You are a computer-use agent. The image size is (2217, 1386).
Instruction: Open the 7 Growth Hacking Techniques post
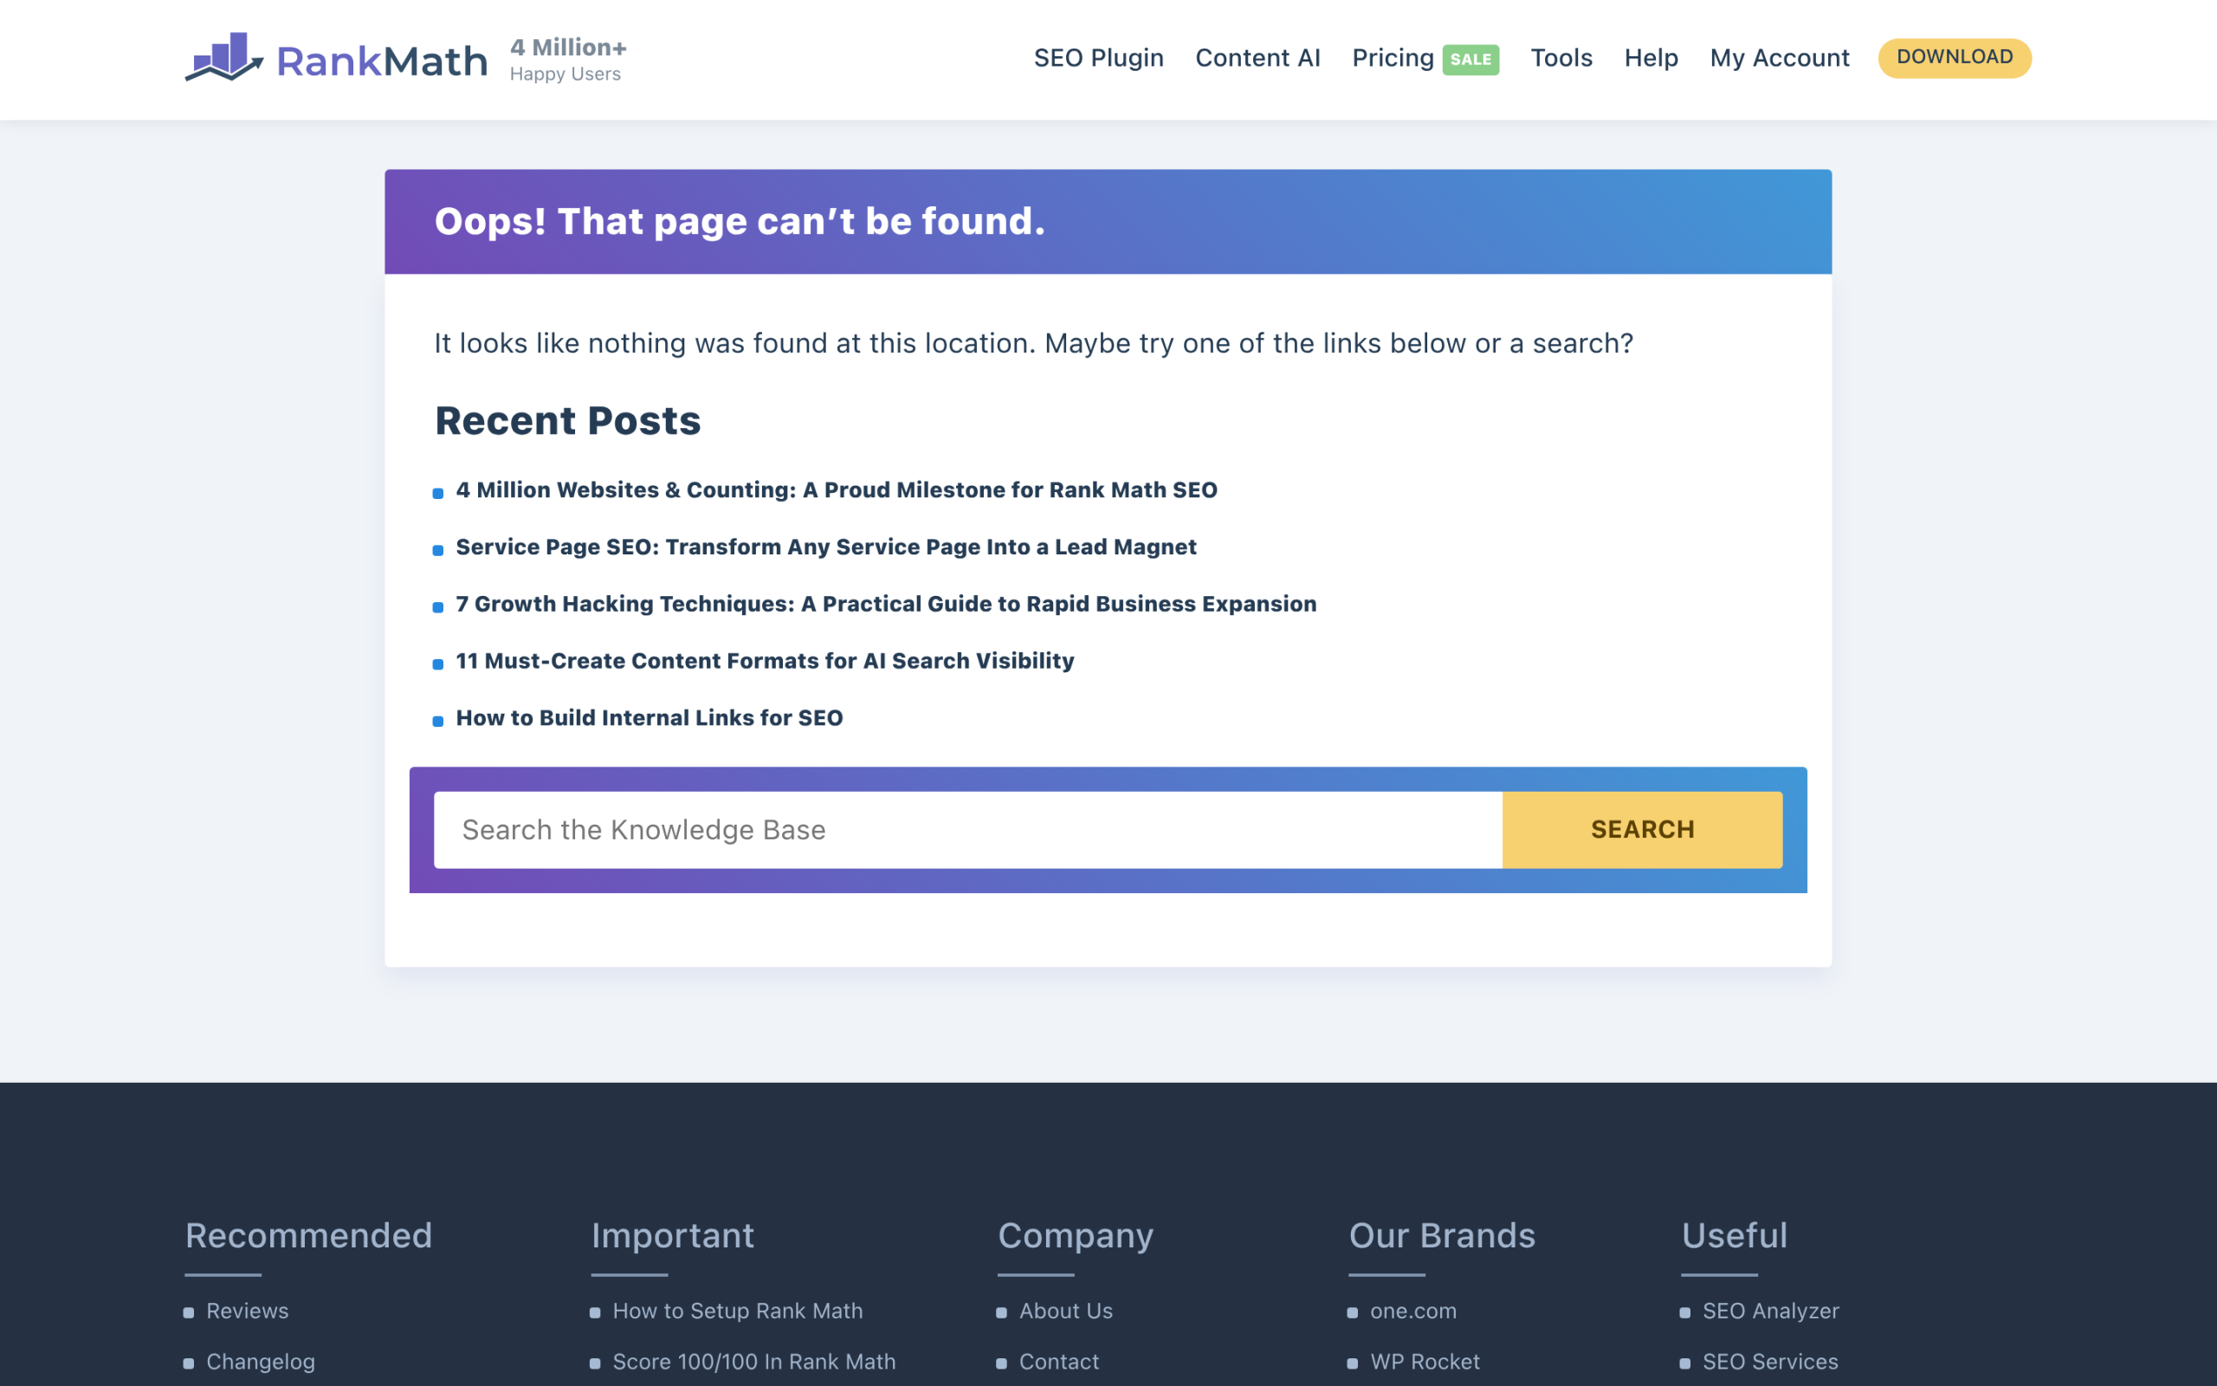point(886,603)
